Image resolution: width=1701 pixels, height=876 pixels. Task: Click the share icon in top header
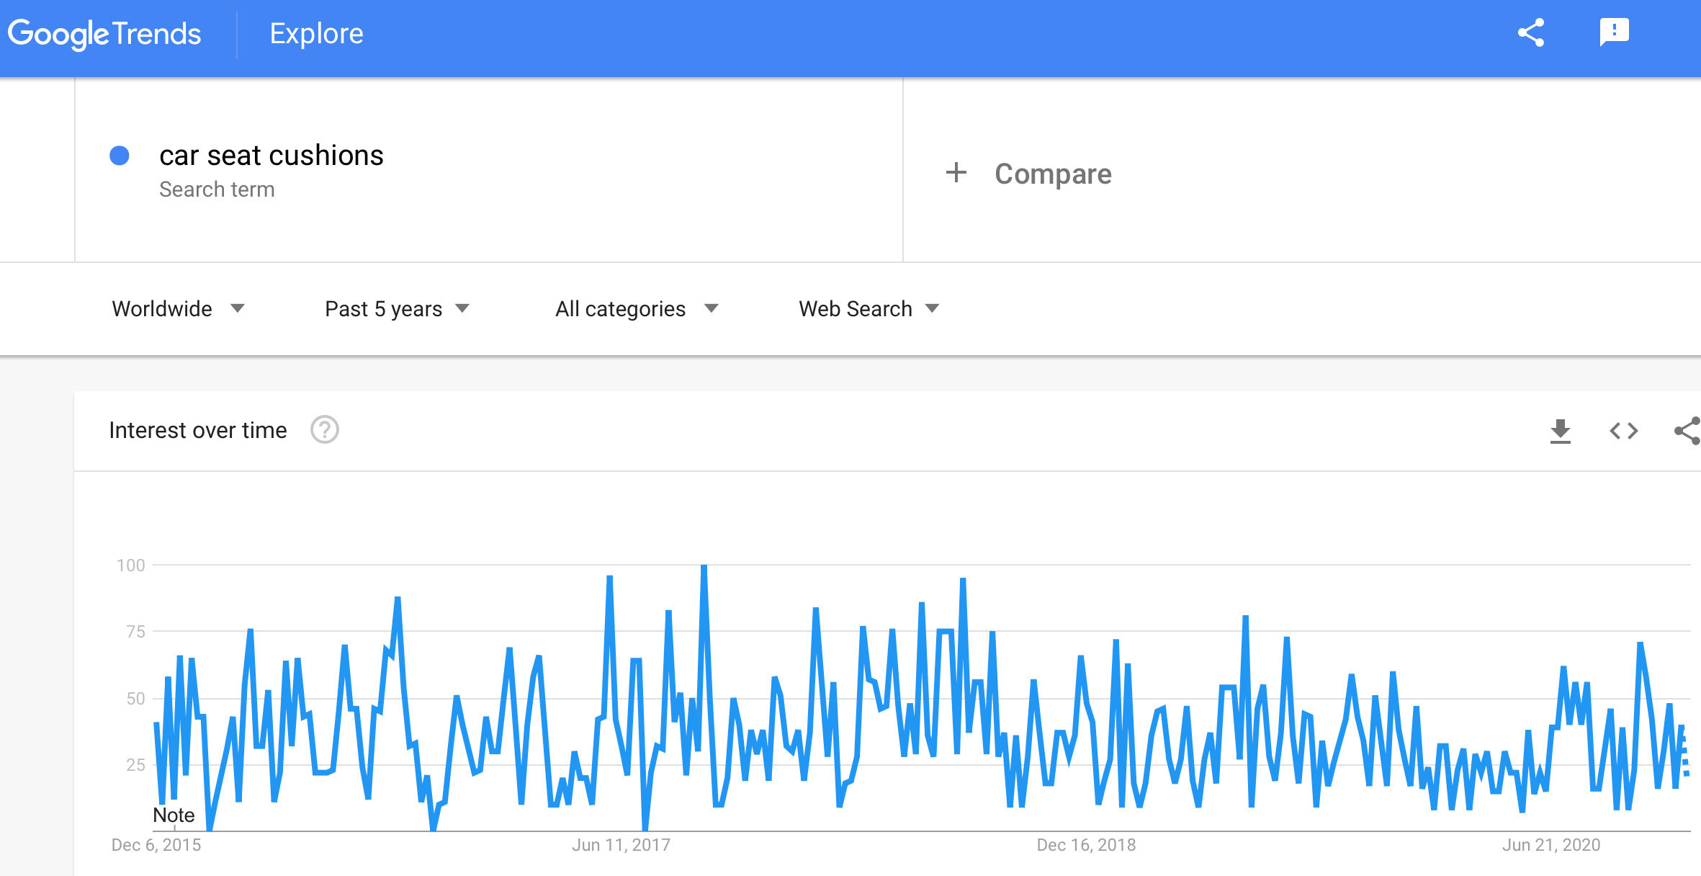[1531, 33]
